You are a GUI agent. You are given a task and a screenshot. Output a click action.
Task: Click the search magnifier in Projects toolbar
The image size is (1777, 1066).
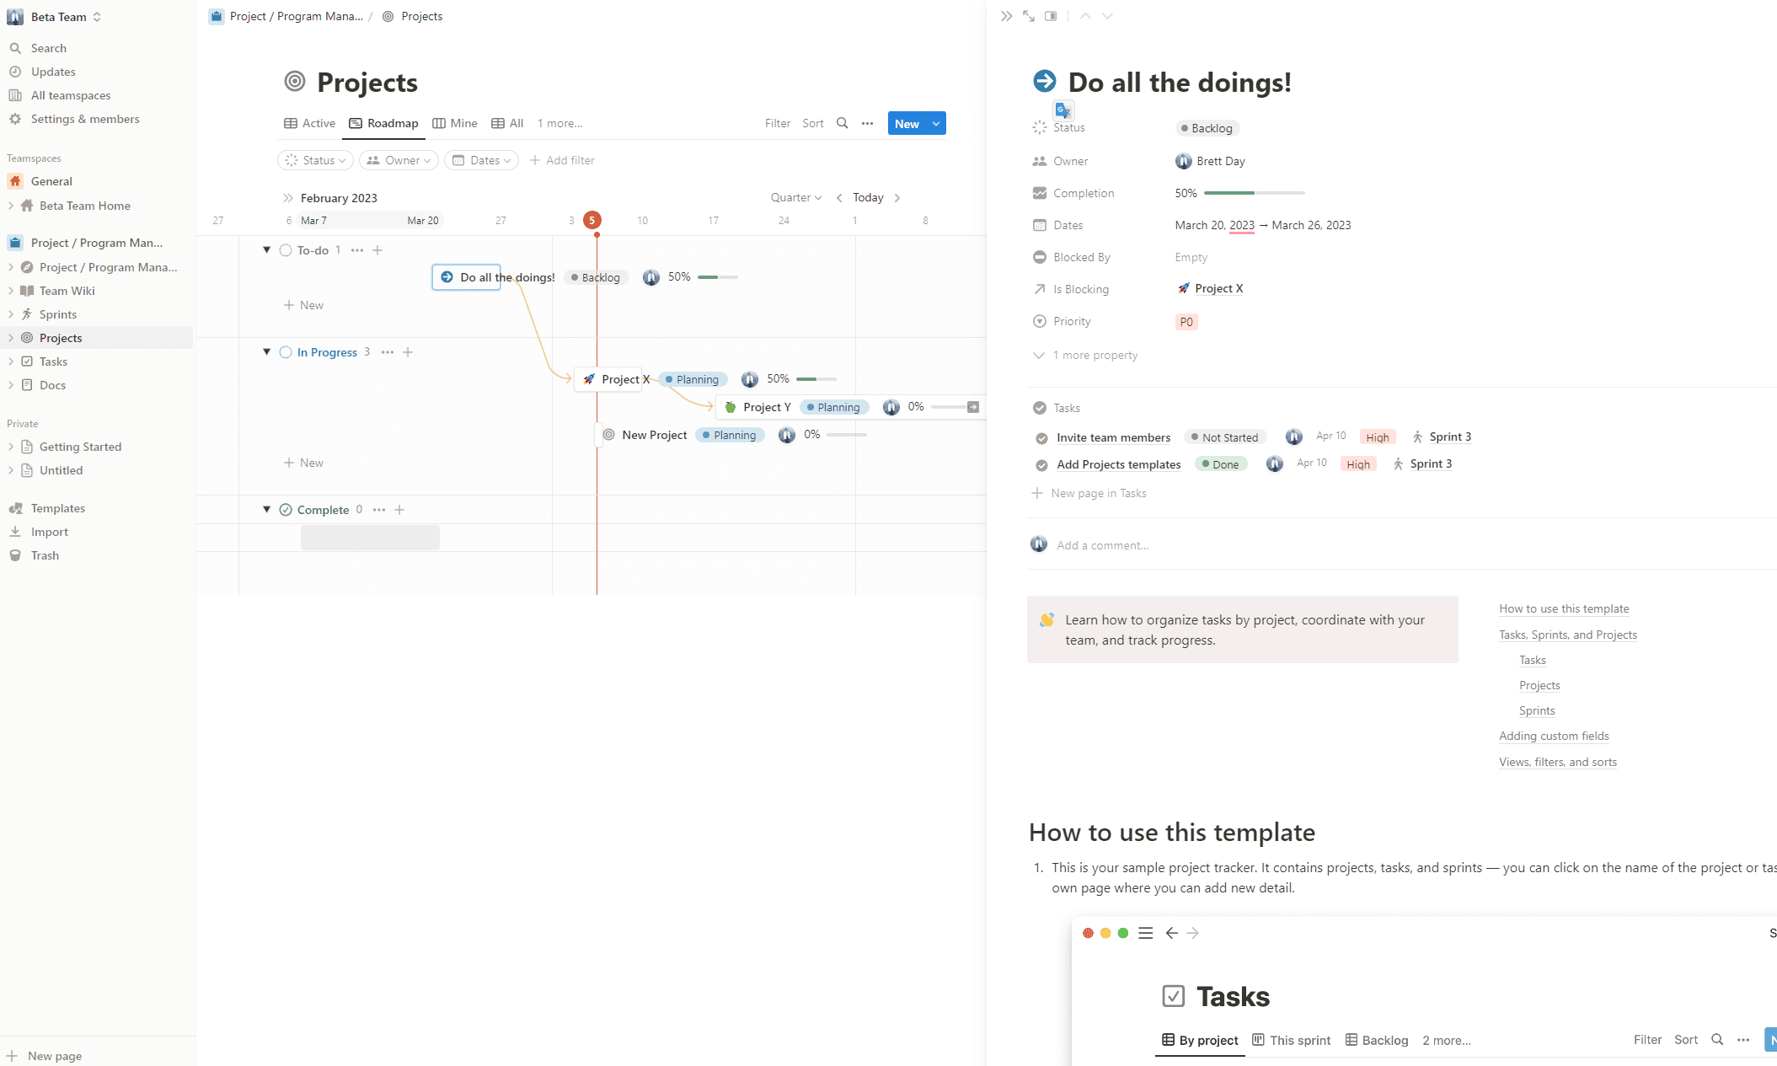coord(842,123)
